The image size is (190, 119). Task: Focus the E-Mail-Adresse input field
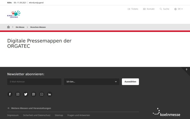pos(34,82)
